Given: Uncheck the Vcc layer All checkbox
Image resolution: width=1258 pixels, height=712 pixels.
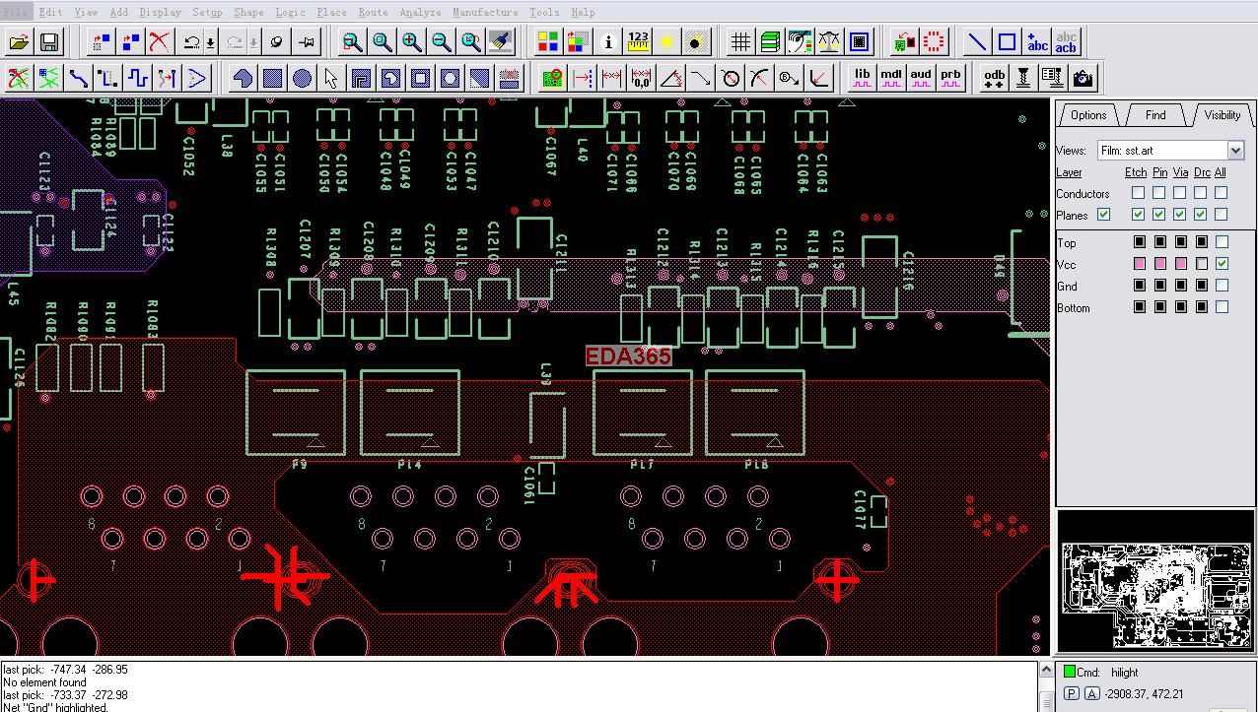Looking at the screenshot, I should click(x=1222, y=264).
